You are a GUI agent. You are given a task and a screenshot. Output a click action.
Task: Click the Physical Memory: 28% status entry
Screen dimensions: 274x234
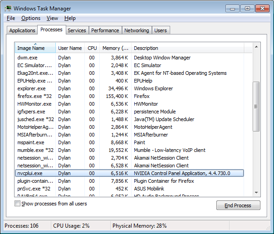139,226
